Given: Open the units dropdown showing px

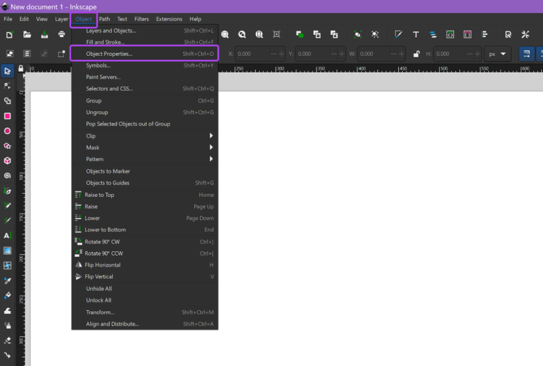Looking at the screenshot, I should point(498,53).
